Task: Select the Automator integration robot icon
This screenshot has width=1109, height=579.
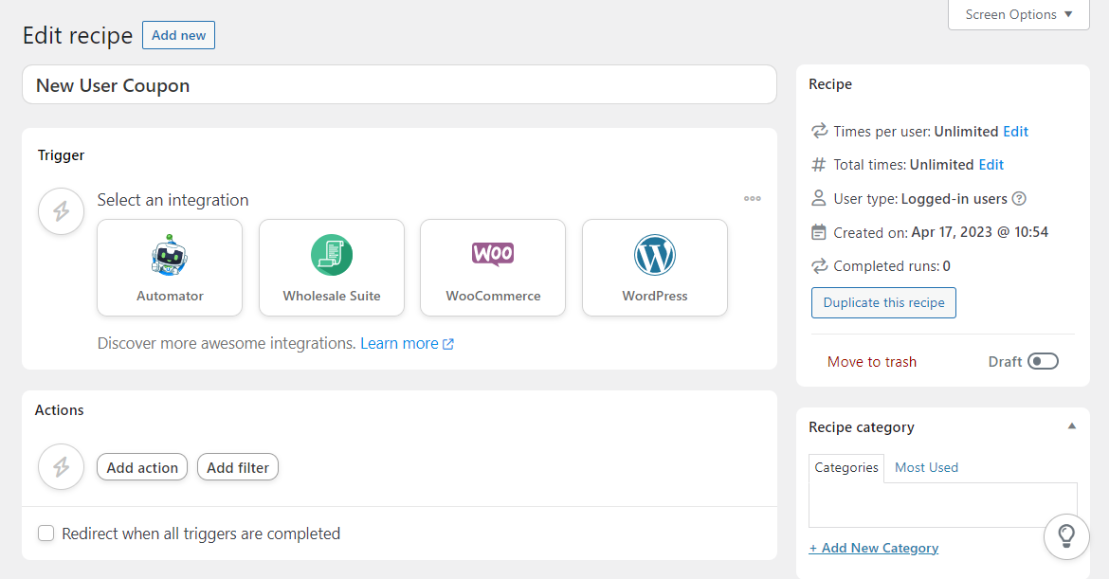Action: pos(169,255)
